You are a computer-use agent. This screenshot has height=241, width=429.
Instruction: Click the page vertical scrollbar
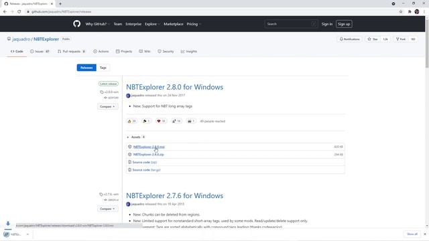pos(427,44)
